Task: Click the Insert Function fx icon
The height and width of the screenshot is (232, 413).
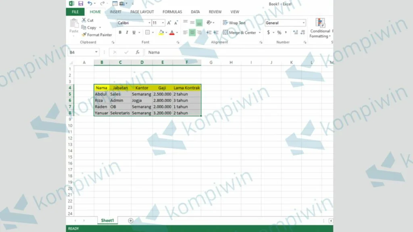Action: (x=138, y=52)
